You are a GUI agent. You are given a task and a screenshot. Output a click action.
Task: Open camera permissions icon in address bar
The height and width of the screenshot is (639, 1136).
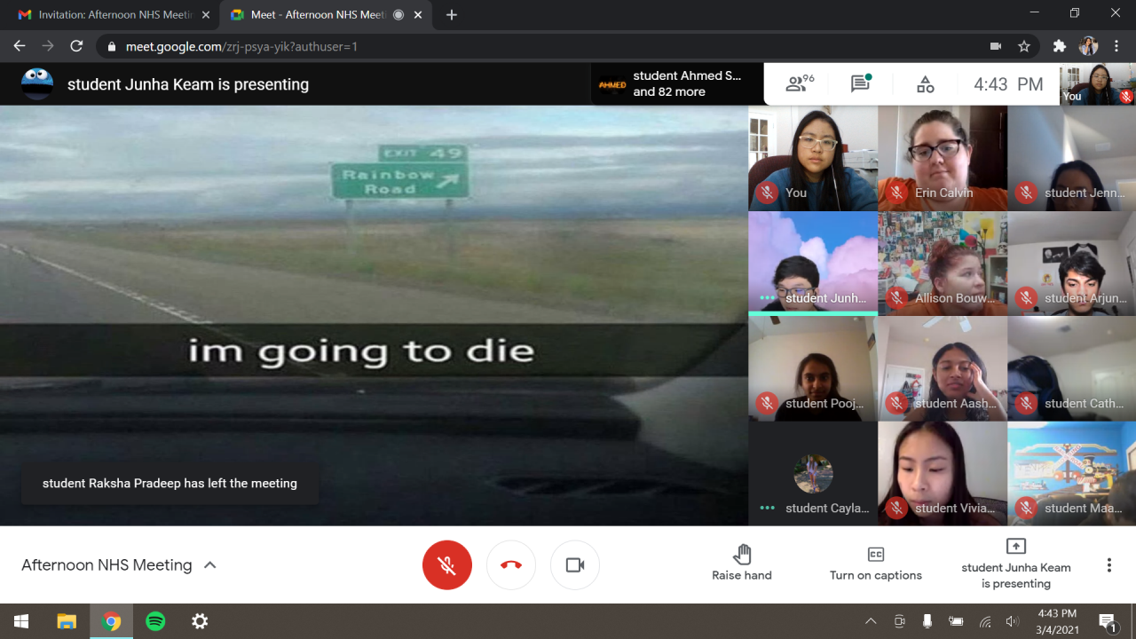(996, 46)
